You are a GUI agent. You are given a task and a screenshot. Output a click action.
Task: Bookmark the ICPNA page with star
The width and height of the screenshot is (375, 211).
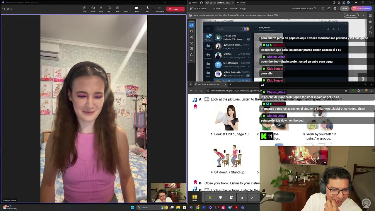[x=346, y=91]
